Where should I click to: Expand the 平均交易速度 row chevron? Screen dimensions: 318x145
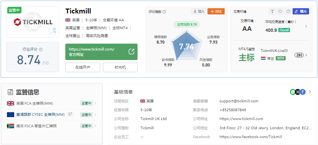click(x=306, y=26)
